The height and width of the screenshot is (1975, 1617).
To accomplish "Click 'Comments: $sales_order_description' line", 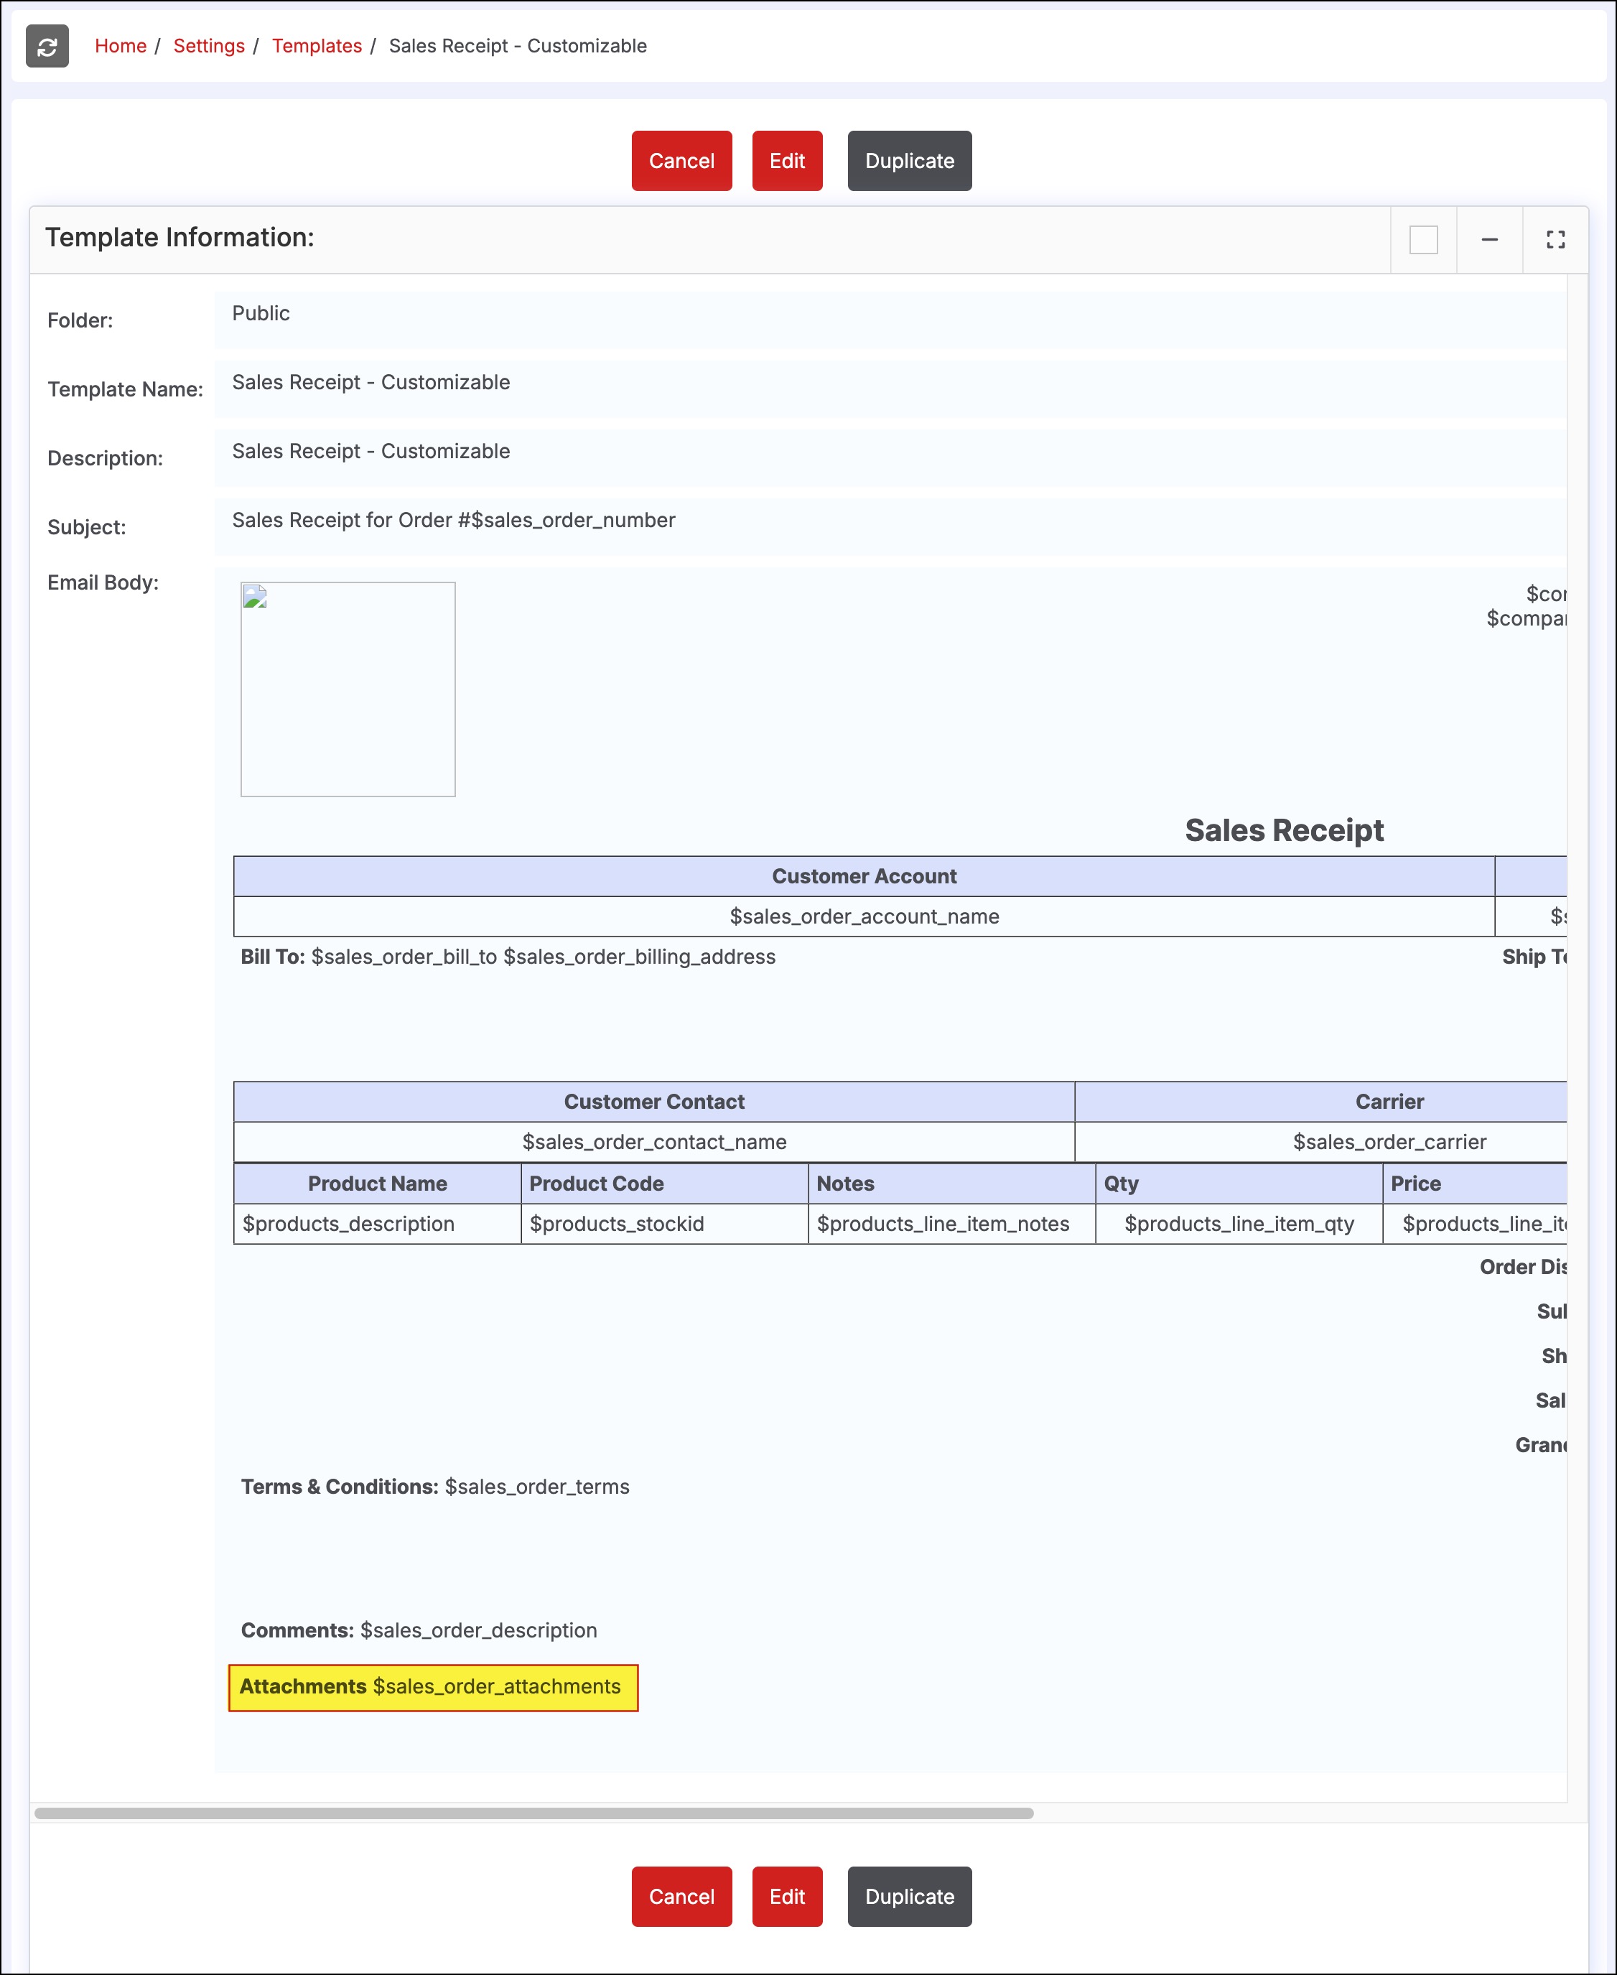I will (x=419, y=1630).
